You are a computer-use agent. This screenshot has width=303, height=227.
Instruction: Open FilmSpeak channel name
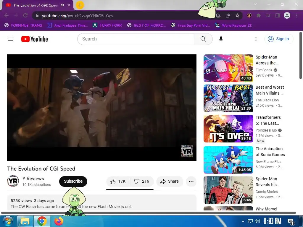[264, 70]
